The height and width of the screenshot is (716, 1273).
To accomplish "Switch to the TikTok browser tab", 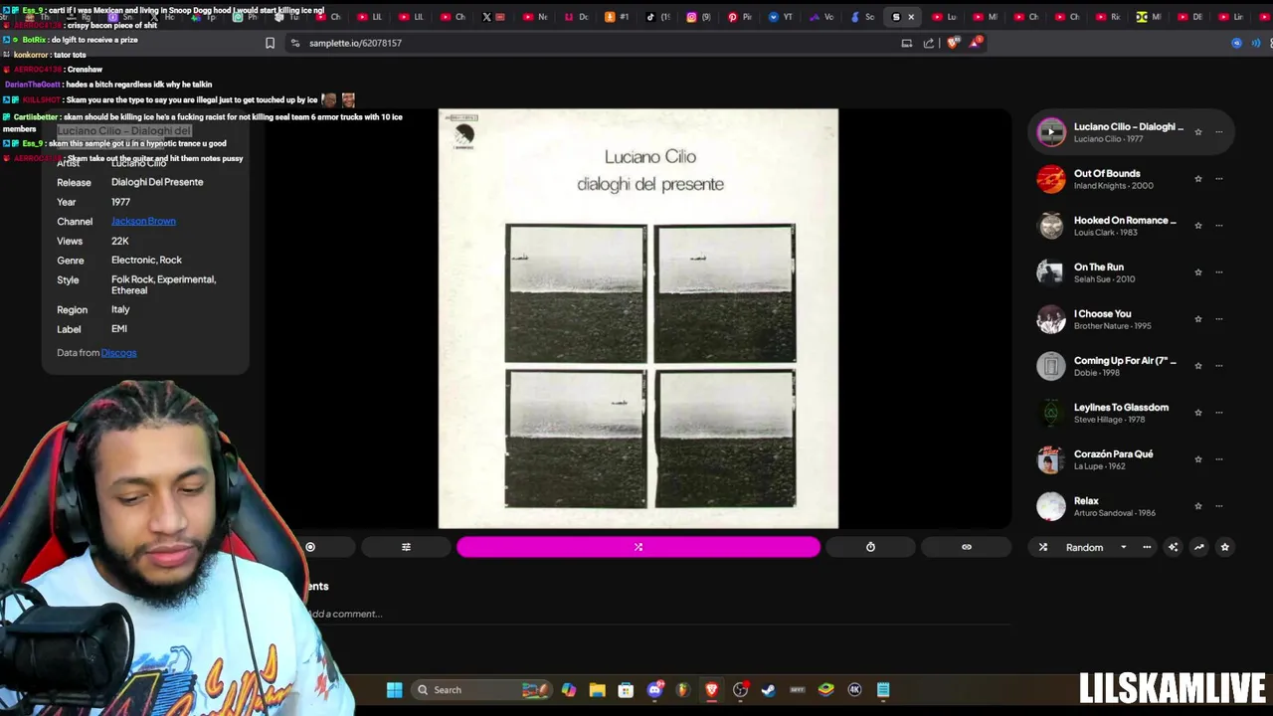I will [657, 17].
